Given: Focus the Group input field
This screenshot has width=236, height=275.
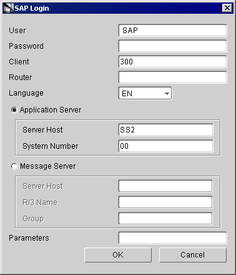Looking at the screenshot, I should [x=165, y=218].
